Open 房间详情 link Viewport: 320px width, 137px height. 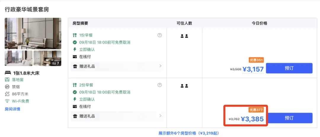(x=12, y=109)
